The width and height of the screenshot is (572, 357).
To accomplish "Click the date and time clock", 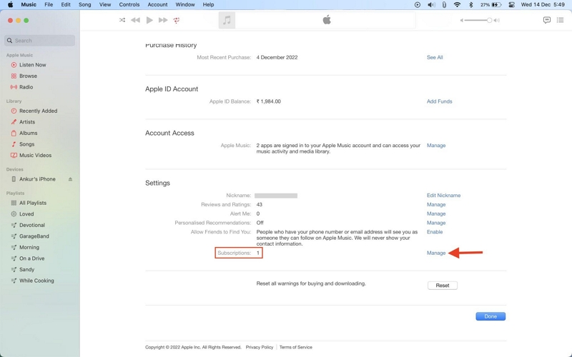I will point(543,5).
